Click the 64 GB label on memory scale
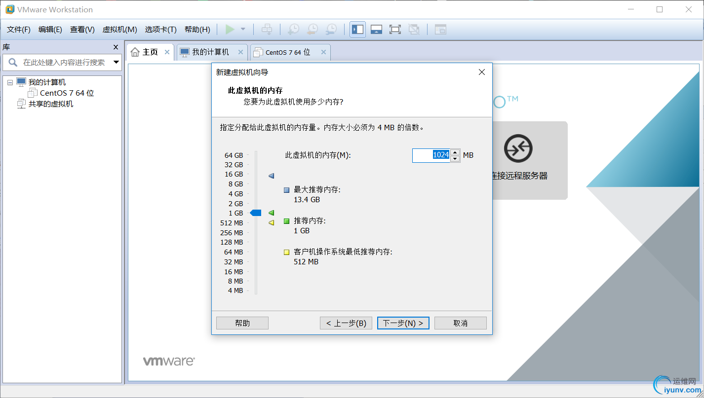This screenshot has width=704, height=398. coord(234,155)
